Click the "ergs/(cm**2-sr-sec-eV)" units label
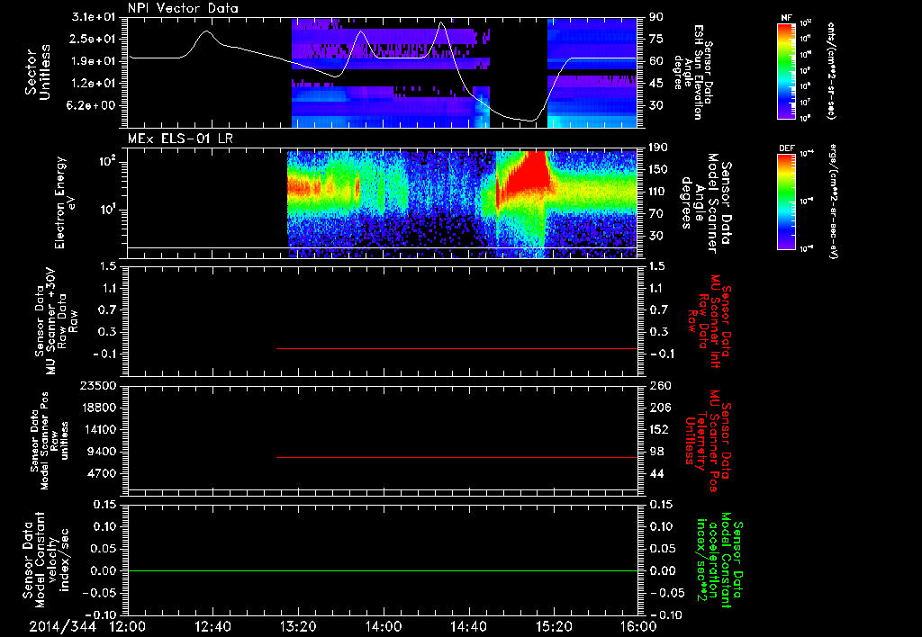This screenshot has width=922, height=637. click(x=833, y=202)
